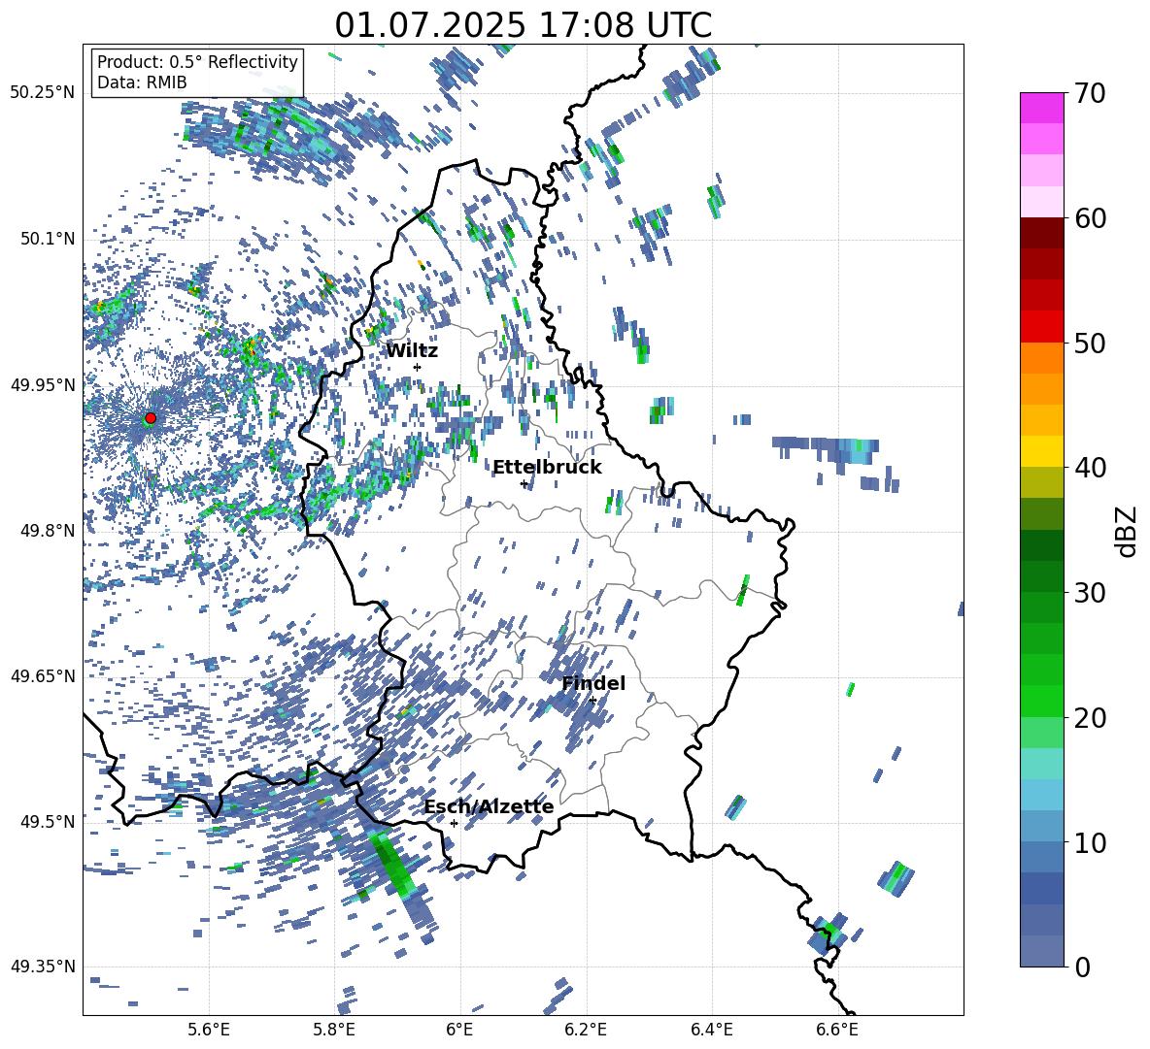Click the 6°E longitude label

(459, 1030)
